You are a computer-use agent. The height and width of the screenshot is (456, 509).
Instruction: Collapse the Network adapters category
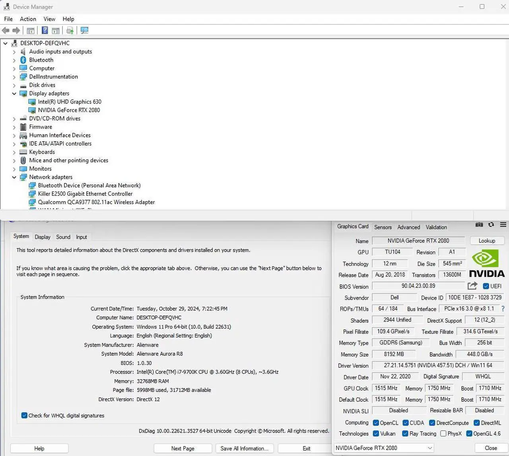[14, 177]
